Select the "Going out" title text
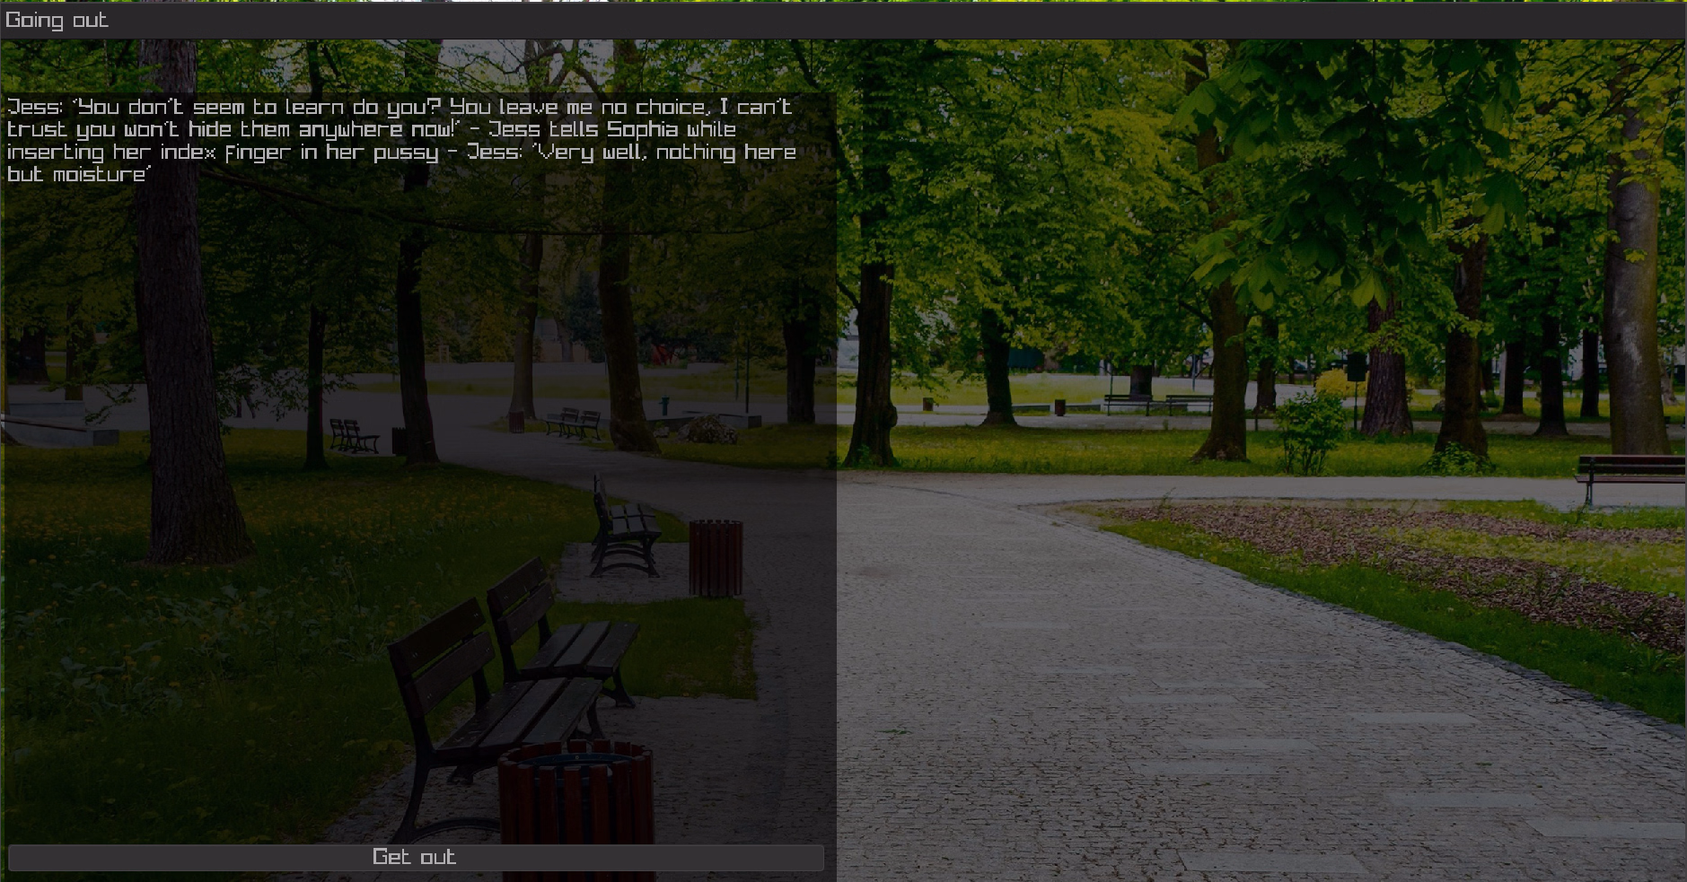The image size is (1687, 882). 57,20
